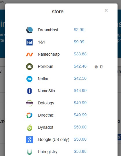The image size is (121, 156).
Task: Click the 1&1 blue logo icon
Action: point(30,42)
